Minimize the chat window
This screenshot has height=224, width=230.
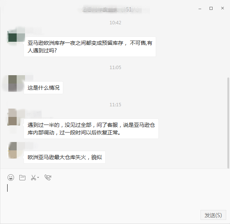point(200,8)
